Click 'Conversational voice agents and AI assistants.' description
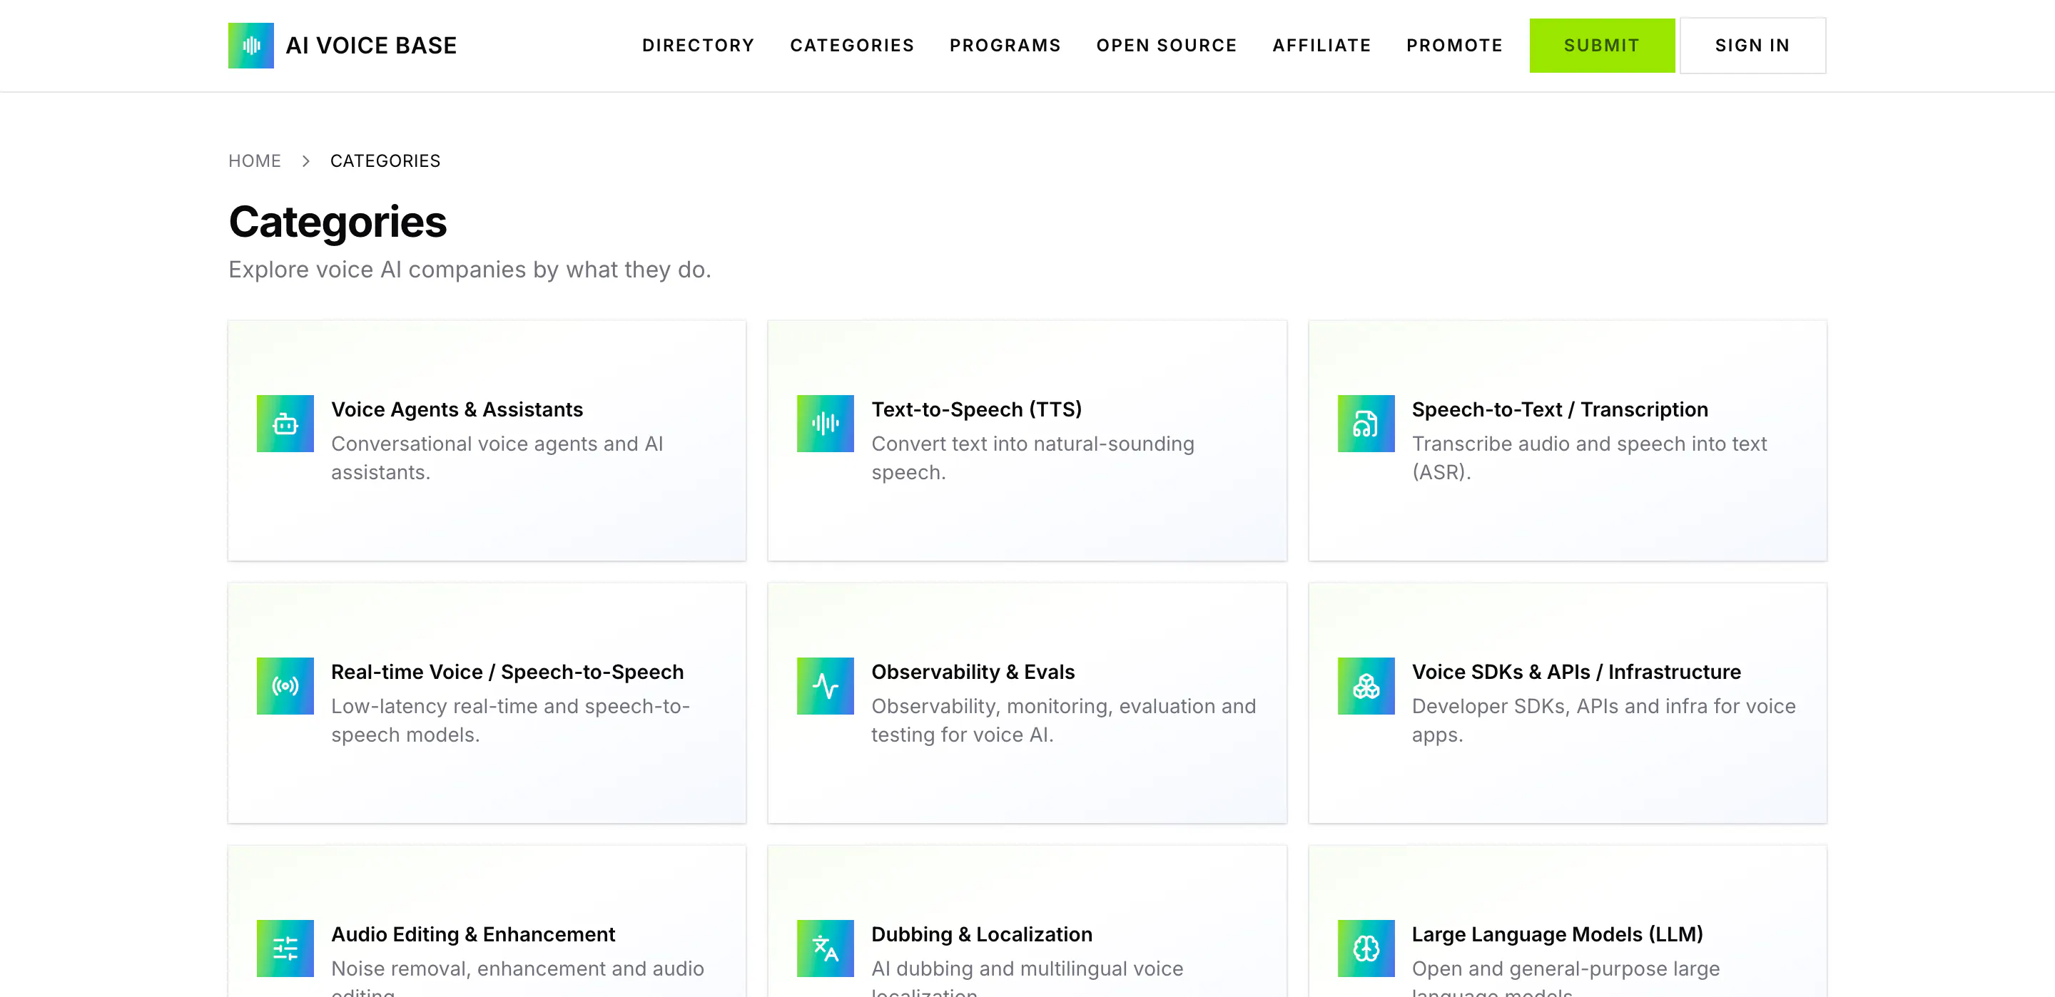 497,458
